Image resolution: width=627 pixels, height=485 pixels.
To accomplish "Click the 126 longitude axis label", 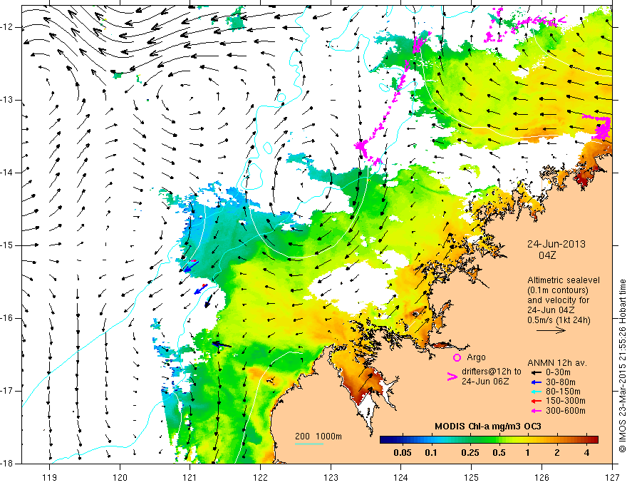I will tap(541, 477).
